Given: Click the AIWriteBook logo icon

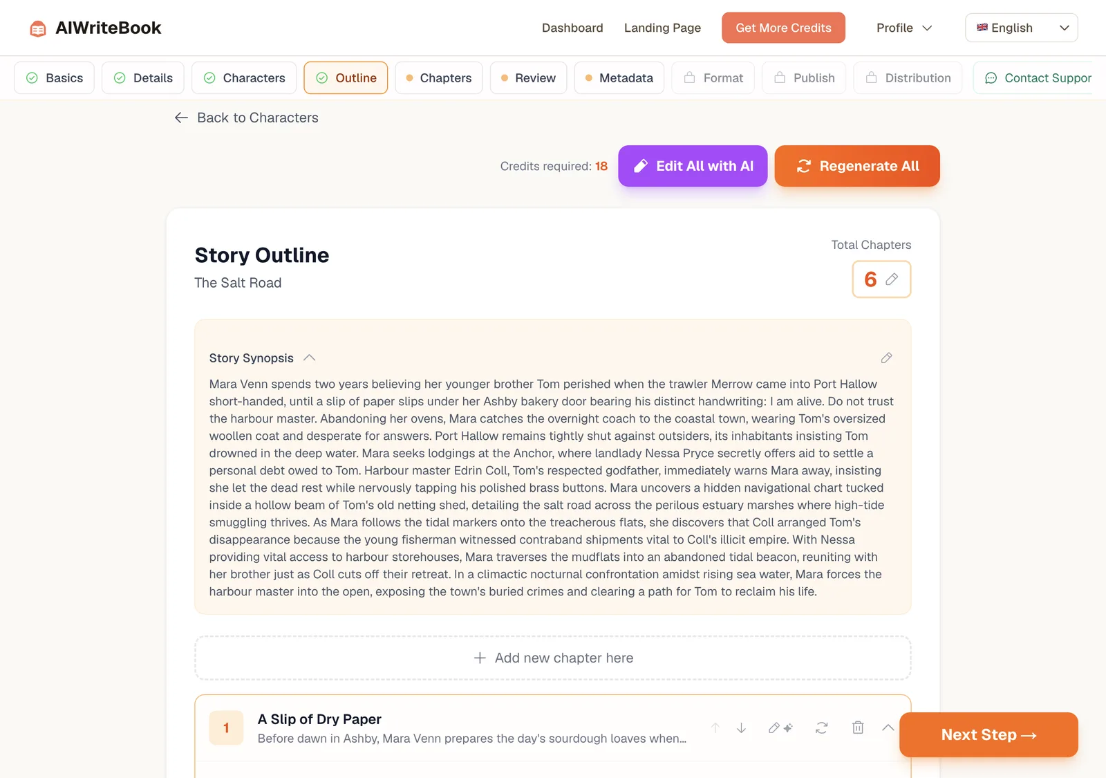Looking at the screenshot, I should [x=38, y=28].
